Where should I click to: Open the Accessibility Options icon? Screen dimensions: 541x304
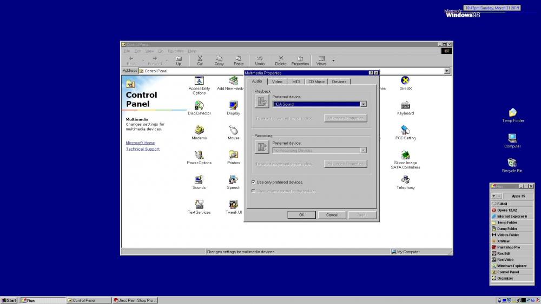click(199, 81)
